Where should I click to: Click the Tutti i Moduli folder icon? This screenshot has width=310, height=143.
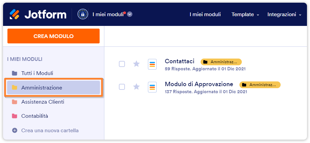pyautogui.click(x=14, y=73)
